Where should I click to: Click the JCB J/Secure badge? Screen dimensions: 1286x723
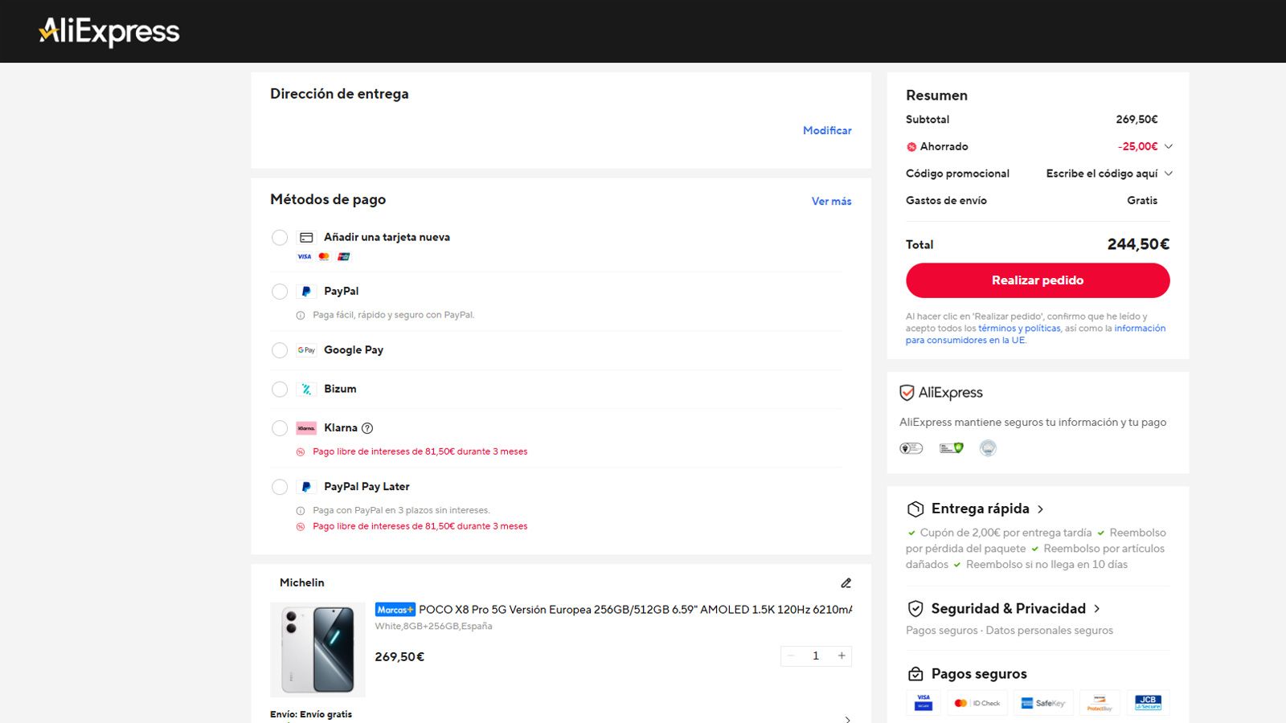(1148, 703)
